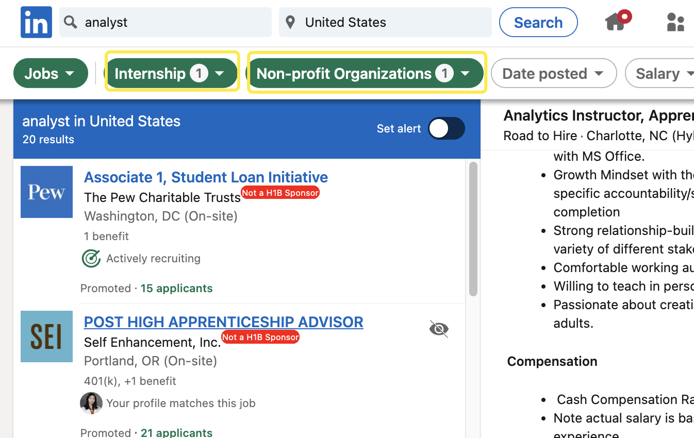Click the profile photo beside profile match
The image size is (694, 438).
[91, 403]
